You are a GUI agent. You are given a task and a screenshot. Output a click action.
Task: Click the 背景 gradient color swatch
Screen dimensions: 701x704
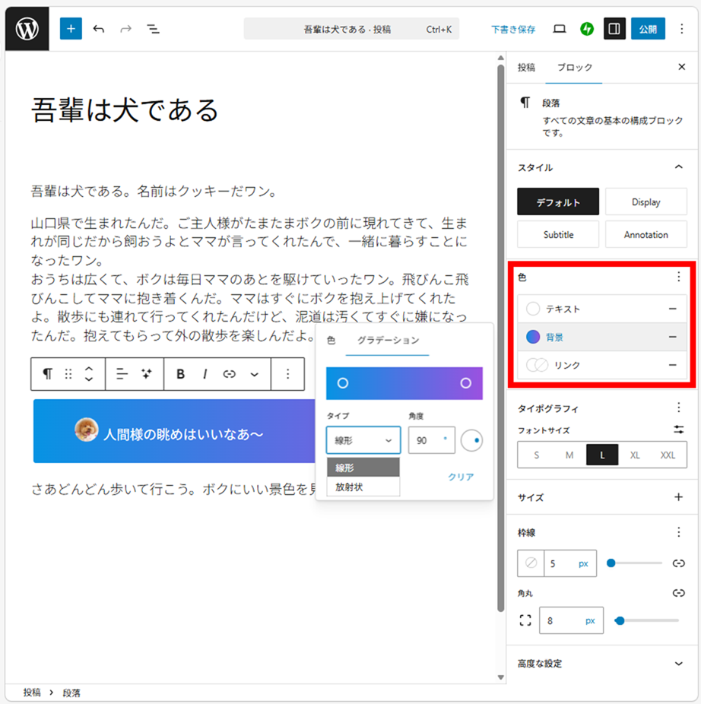tap(533, 337)
